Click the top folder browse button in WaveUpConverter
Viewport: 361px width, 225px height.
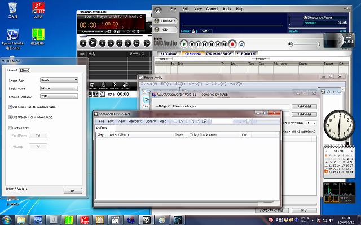pos(304,106)
